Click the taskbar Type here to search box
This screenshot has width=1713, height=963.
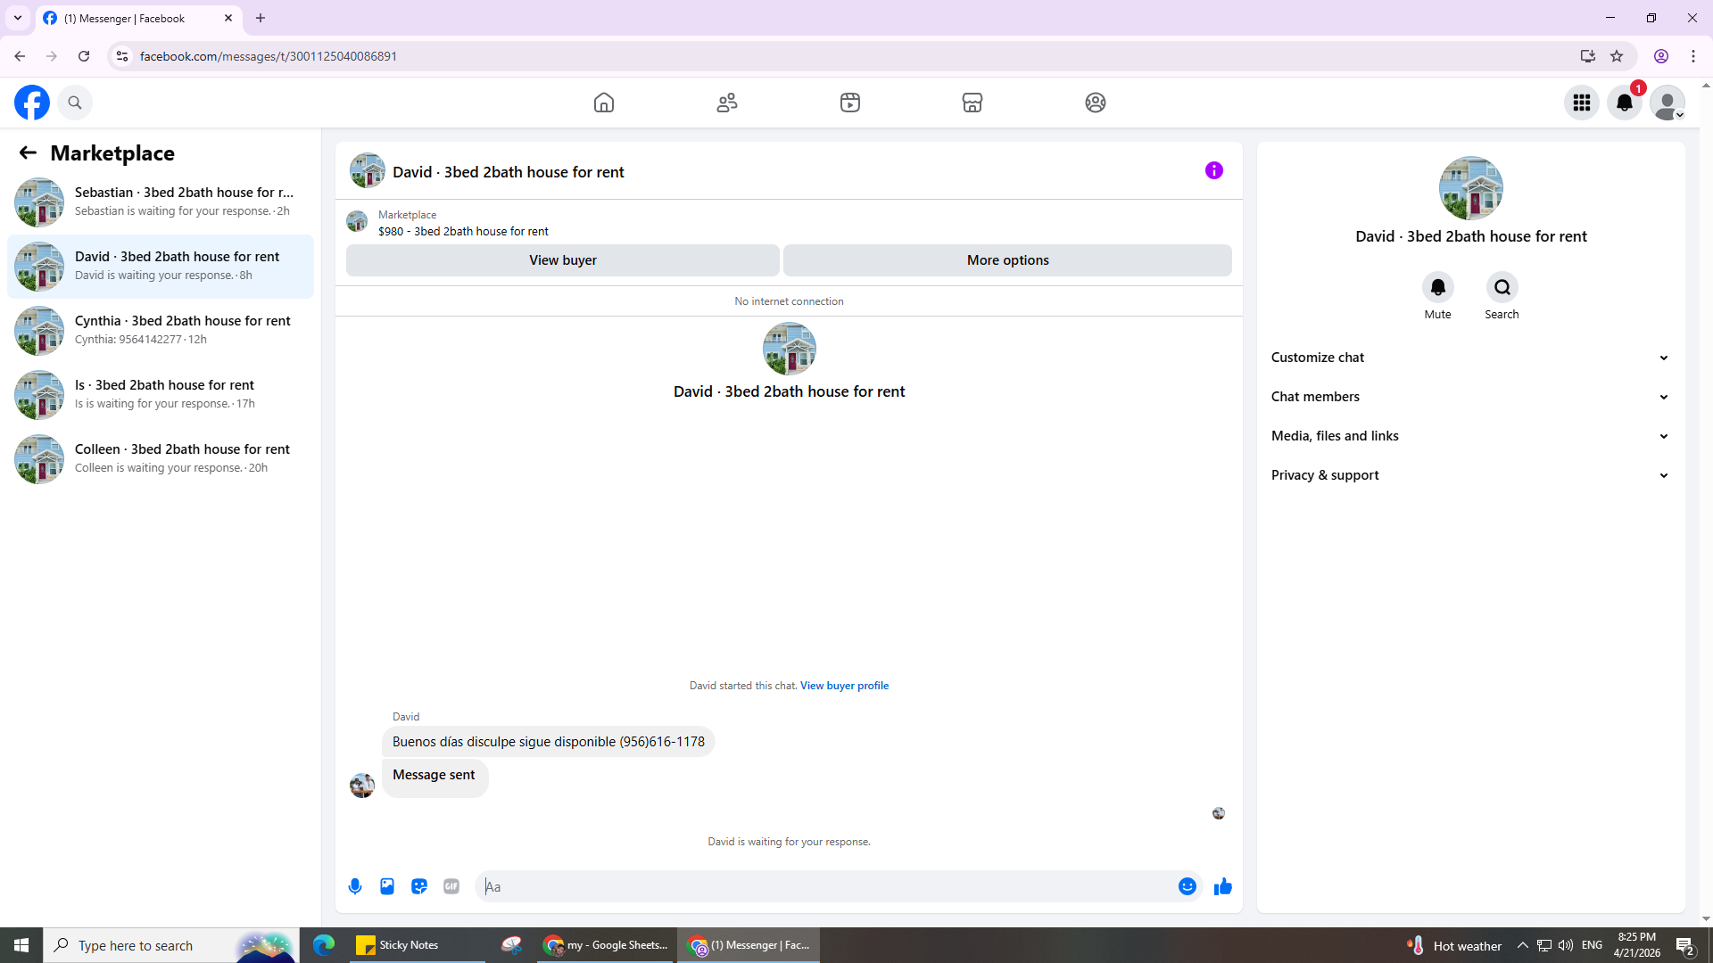(x=171, y=945)
